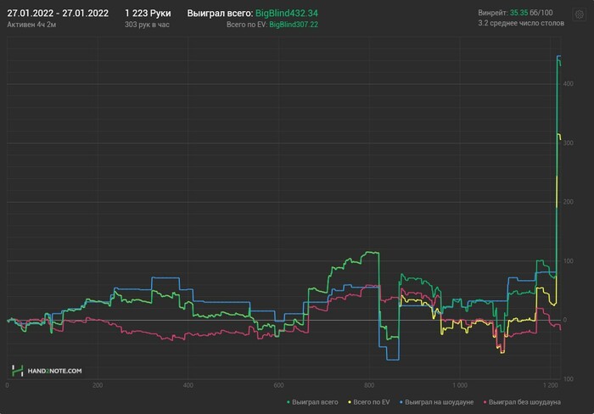594x414 pixels.
Task: Open the graph settings gear icon
Action: tap(580, 14)
